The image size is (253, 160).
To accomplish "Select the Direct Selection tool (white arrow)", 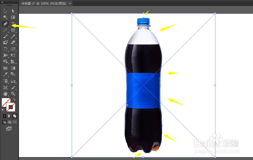I will click(x=13, y=11).
